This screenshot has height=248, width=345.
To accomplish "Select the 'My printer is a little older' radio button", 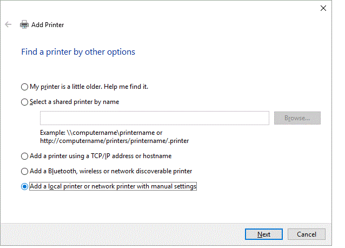I will 24,87.
